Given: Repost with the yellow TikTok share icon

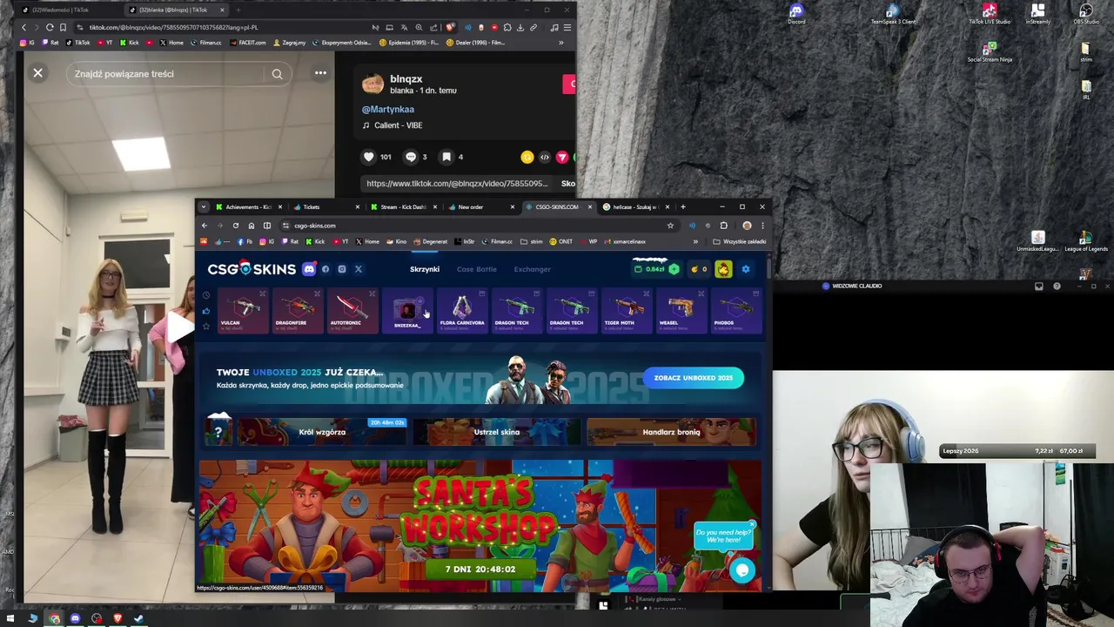Looking at the screenshot, I should pos(527,157).
